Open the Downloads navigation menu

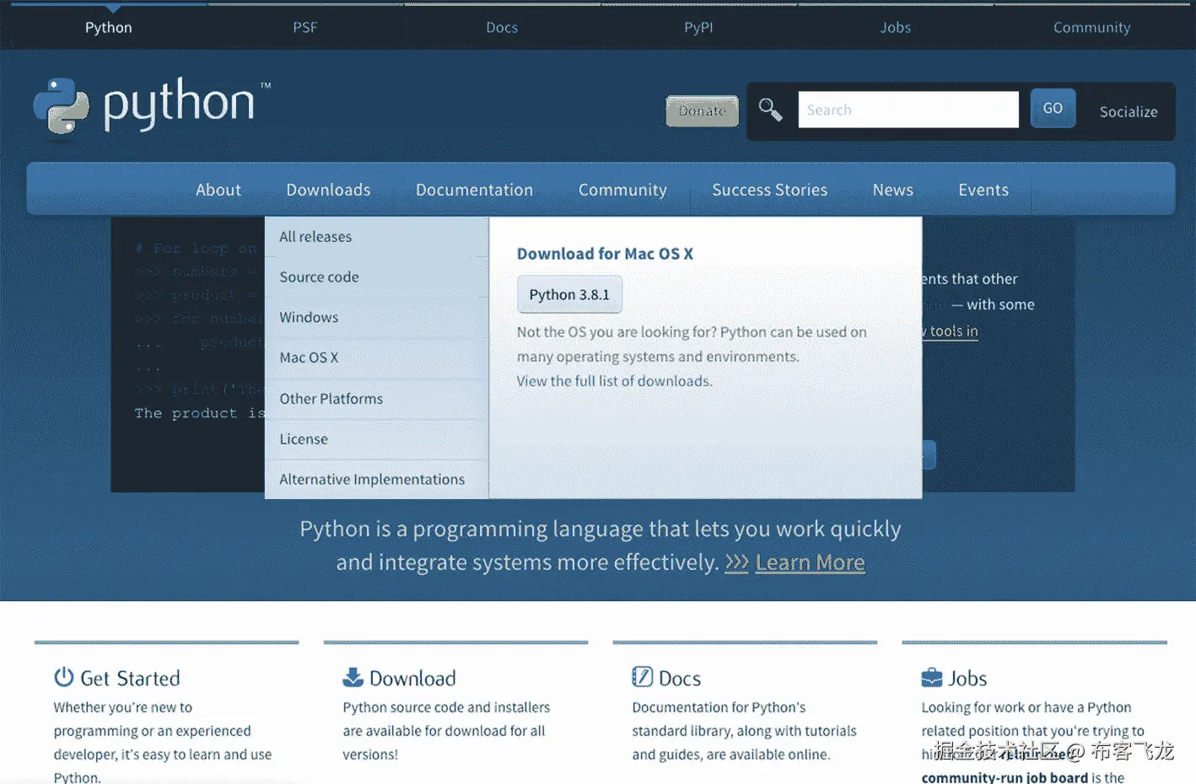coord(328,190)
